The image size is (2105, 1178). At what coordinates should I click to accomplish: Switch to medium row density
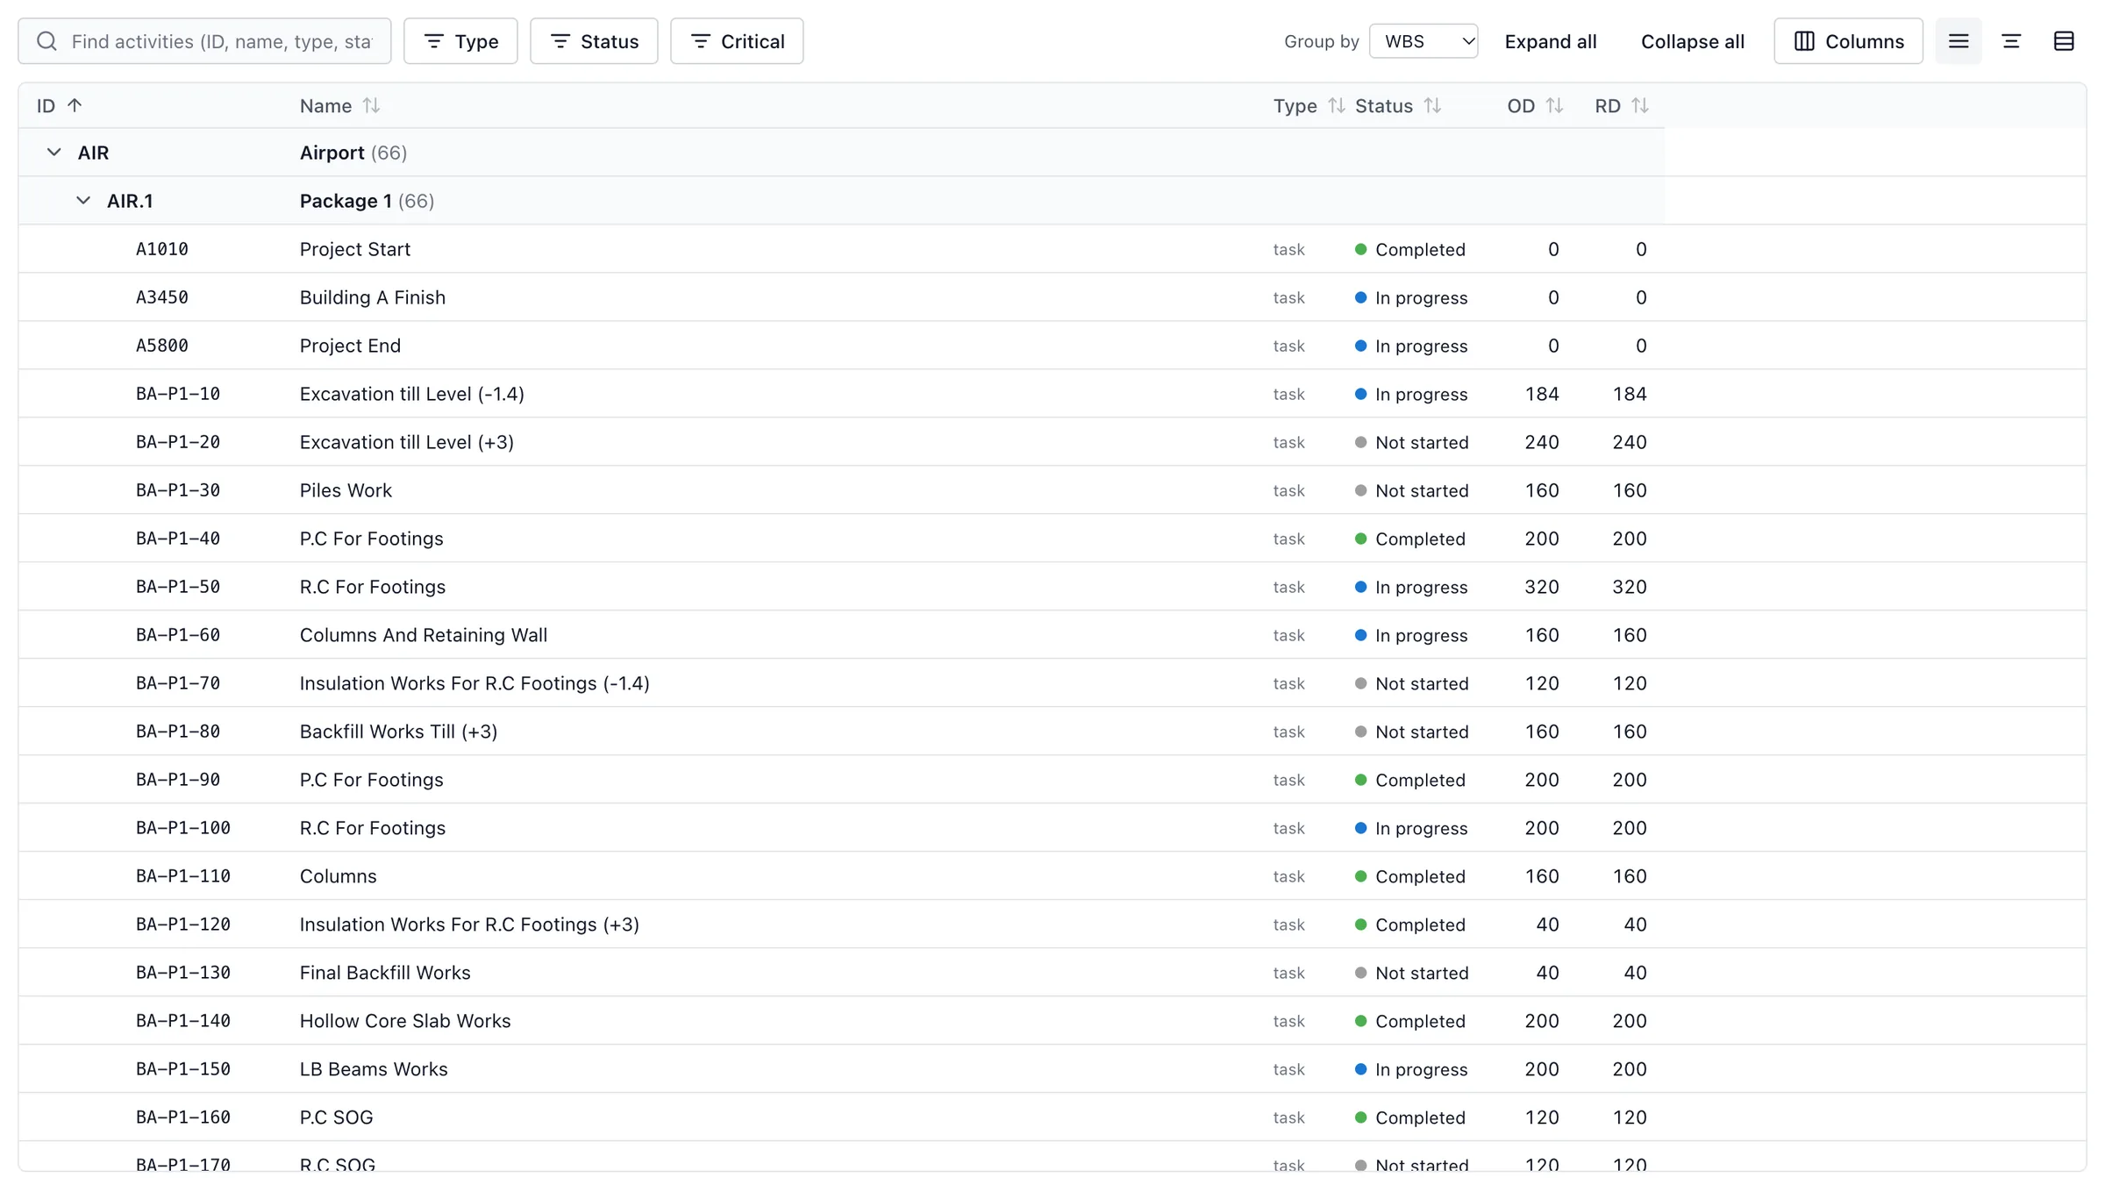(x=2011, y=41)
